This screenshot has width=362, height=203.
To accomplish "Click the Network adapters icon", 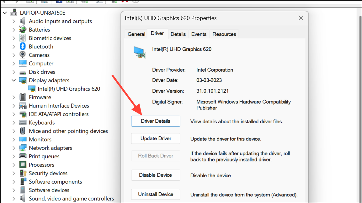I will (23, 148).
